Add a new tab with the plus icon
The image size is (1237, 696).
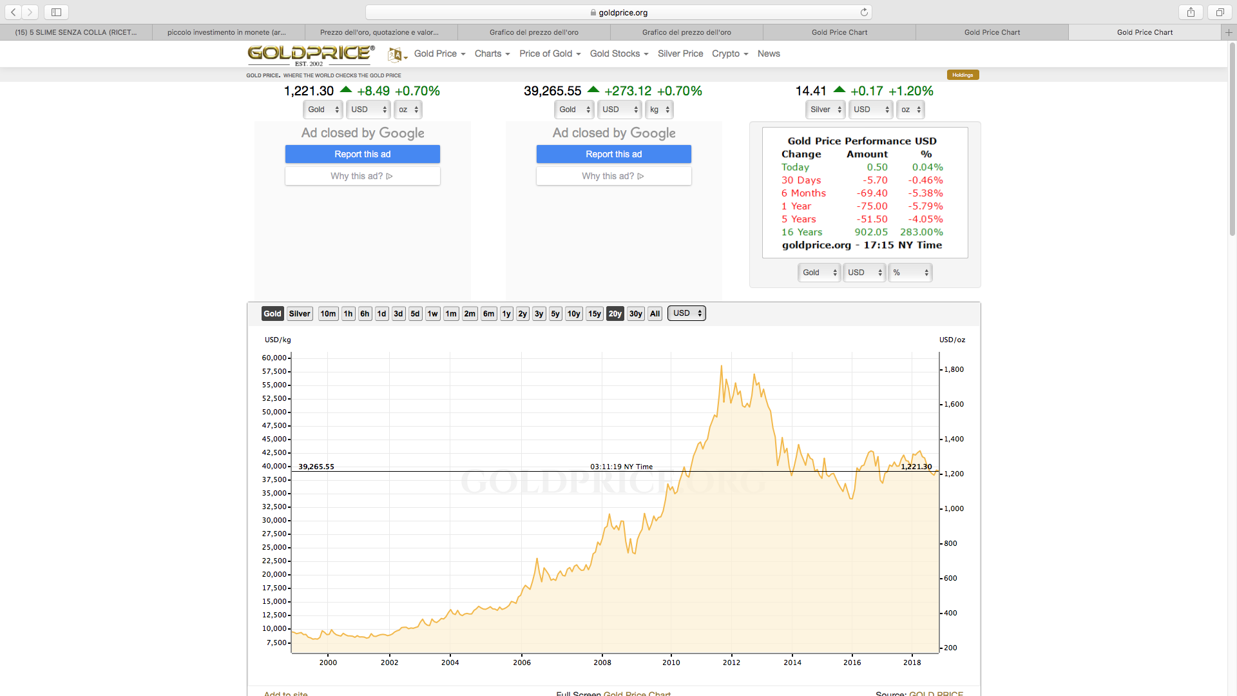coord(1229,32)
